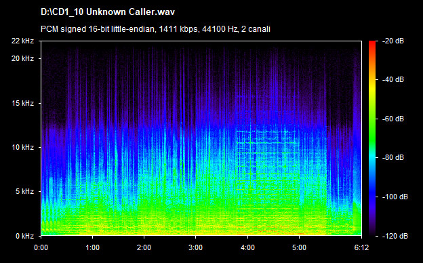423x263 pixels.
Task: Select the 4:00 time axis marker
Action: coord(247,247)
